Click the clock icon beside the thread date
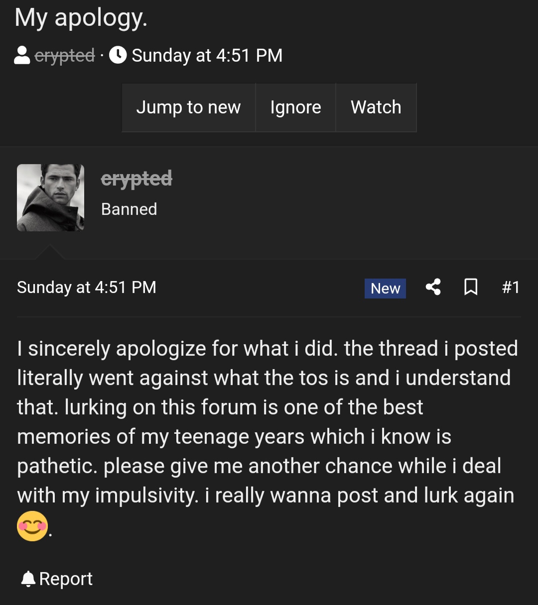 (118, 55)
